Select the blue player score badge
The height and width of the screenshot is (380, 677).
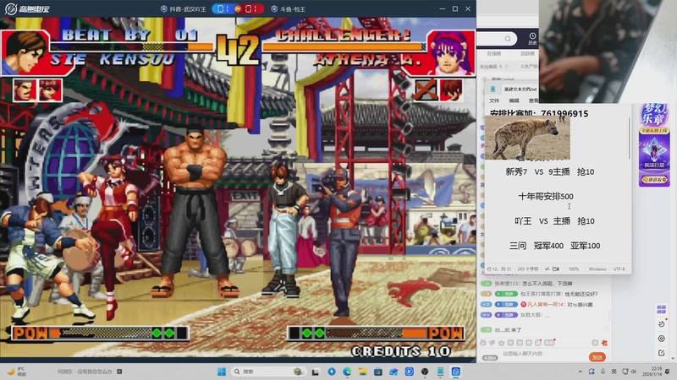pyautogui.click(x=223, y=8)
